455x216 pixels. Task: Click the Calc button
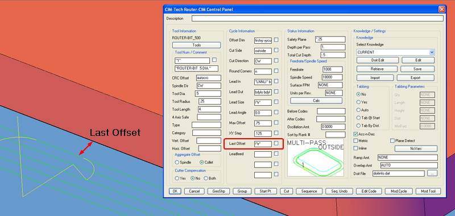click(316, 101)
